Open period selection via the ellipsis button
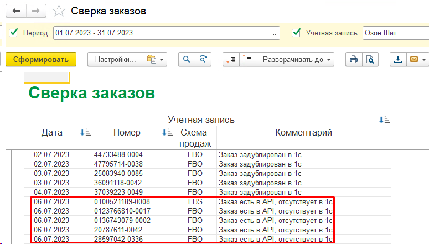429x244 pixels. [274, 33]
